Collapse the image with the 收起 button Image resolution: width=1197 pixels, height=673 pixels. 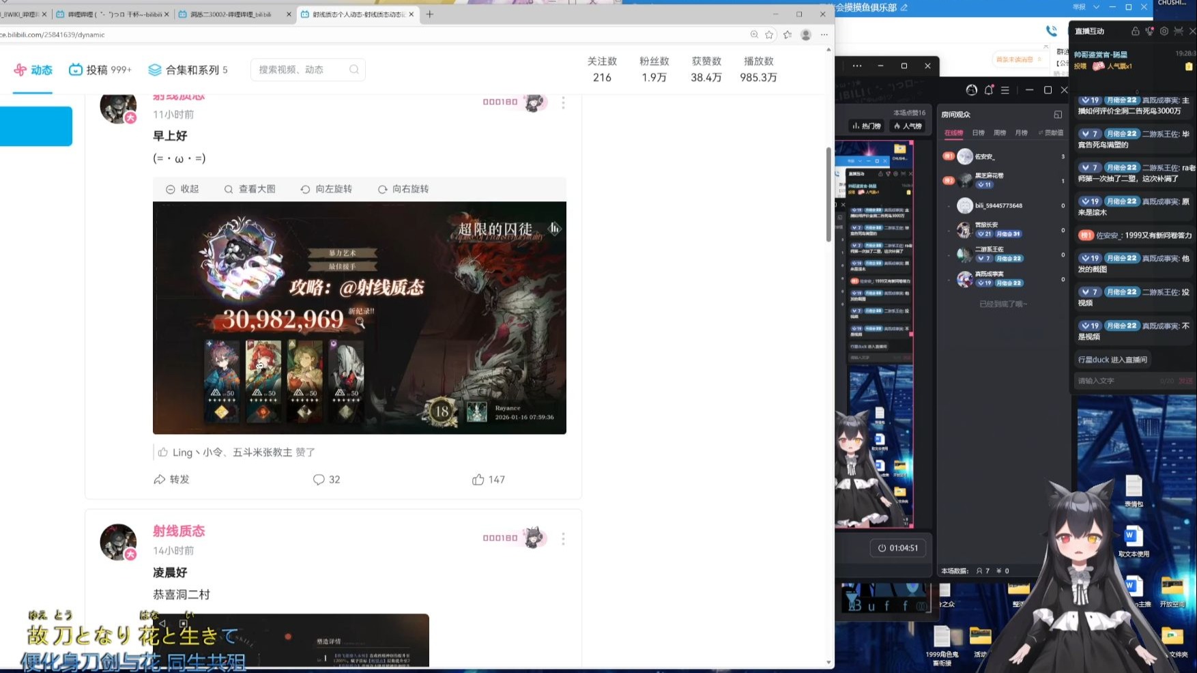click(182, 189)
